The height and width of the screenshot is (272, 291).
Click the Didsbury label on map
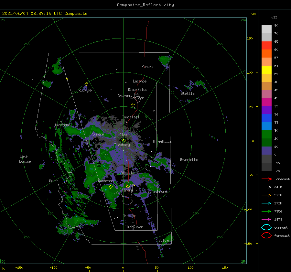point(122,145)
